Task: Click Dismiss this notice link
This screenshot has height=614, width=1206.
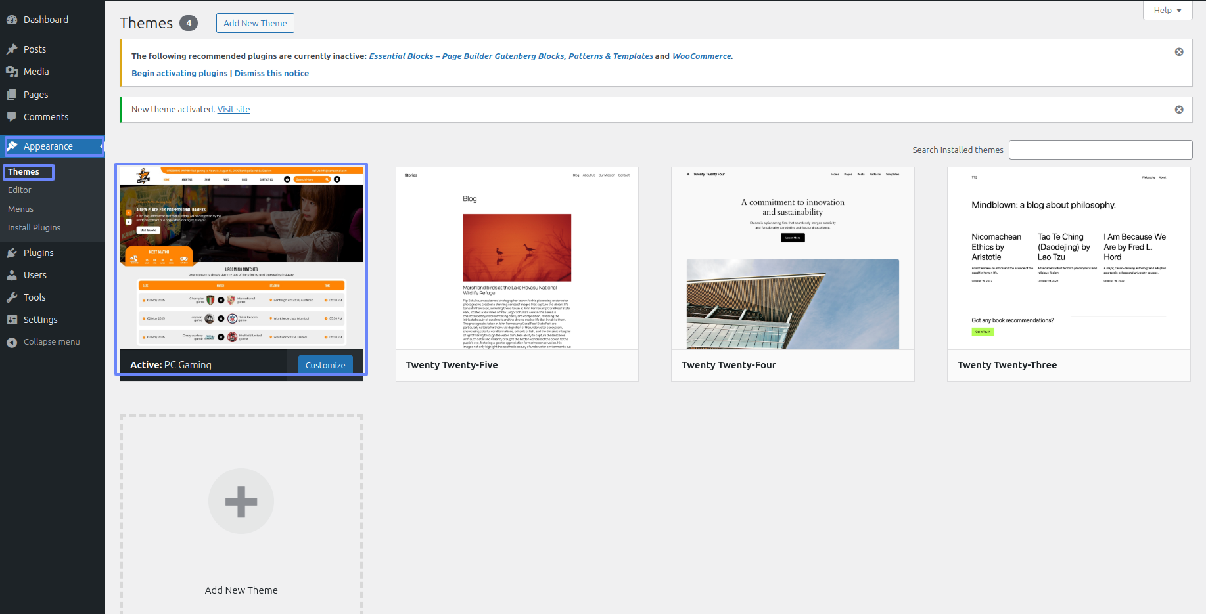Action: click(x=271, y=74)
